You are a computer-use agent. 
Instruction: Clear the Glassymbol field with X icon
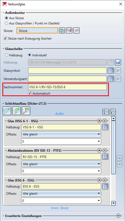118,70
